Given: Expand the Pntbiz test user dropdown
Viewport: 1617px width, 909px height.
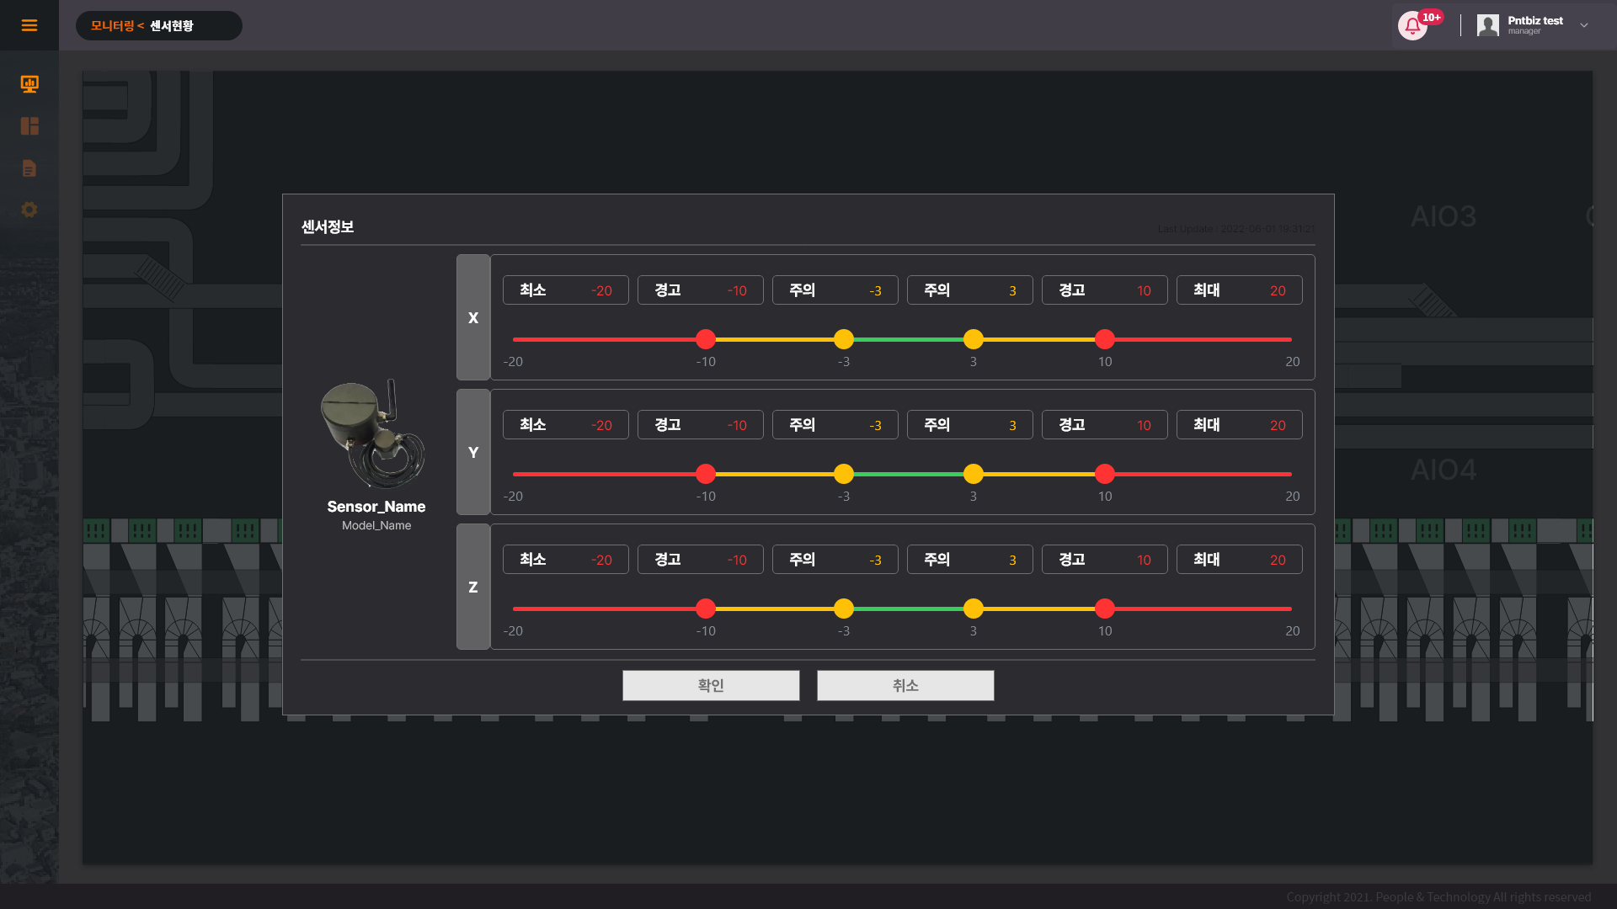Looking at the screenshot, I should pos(1583,25).
